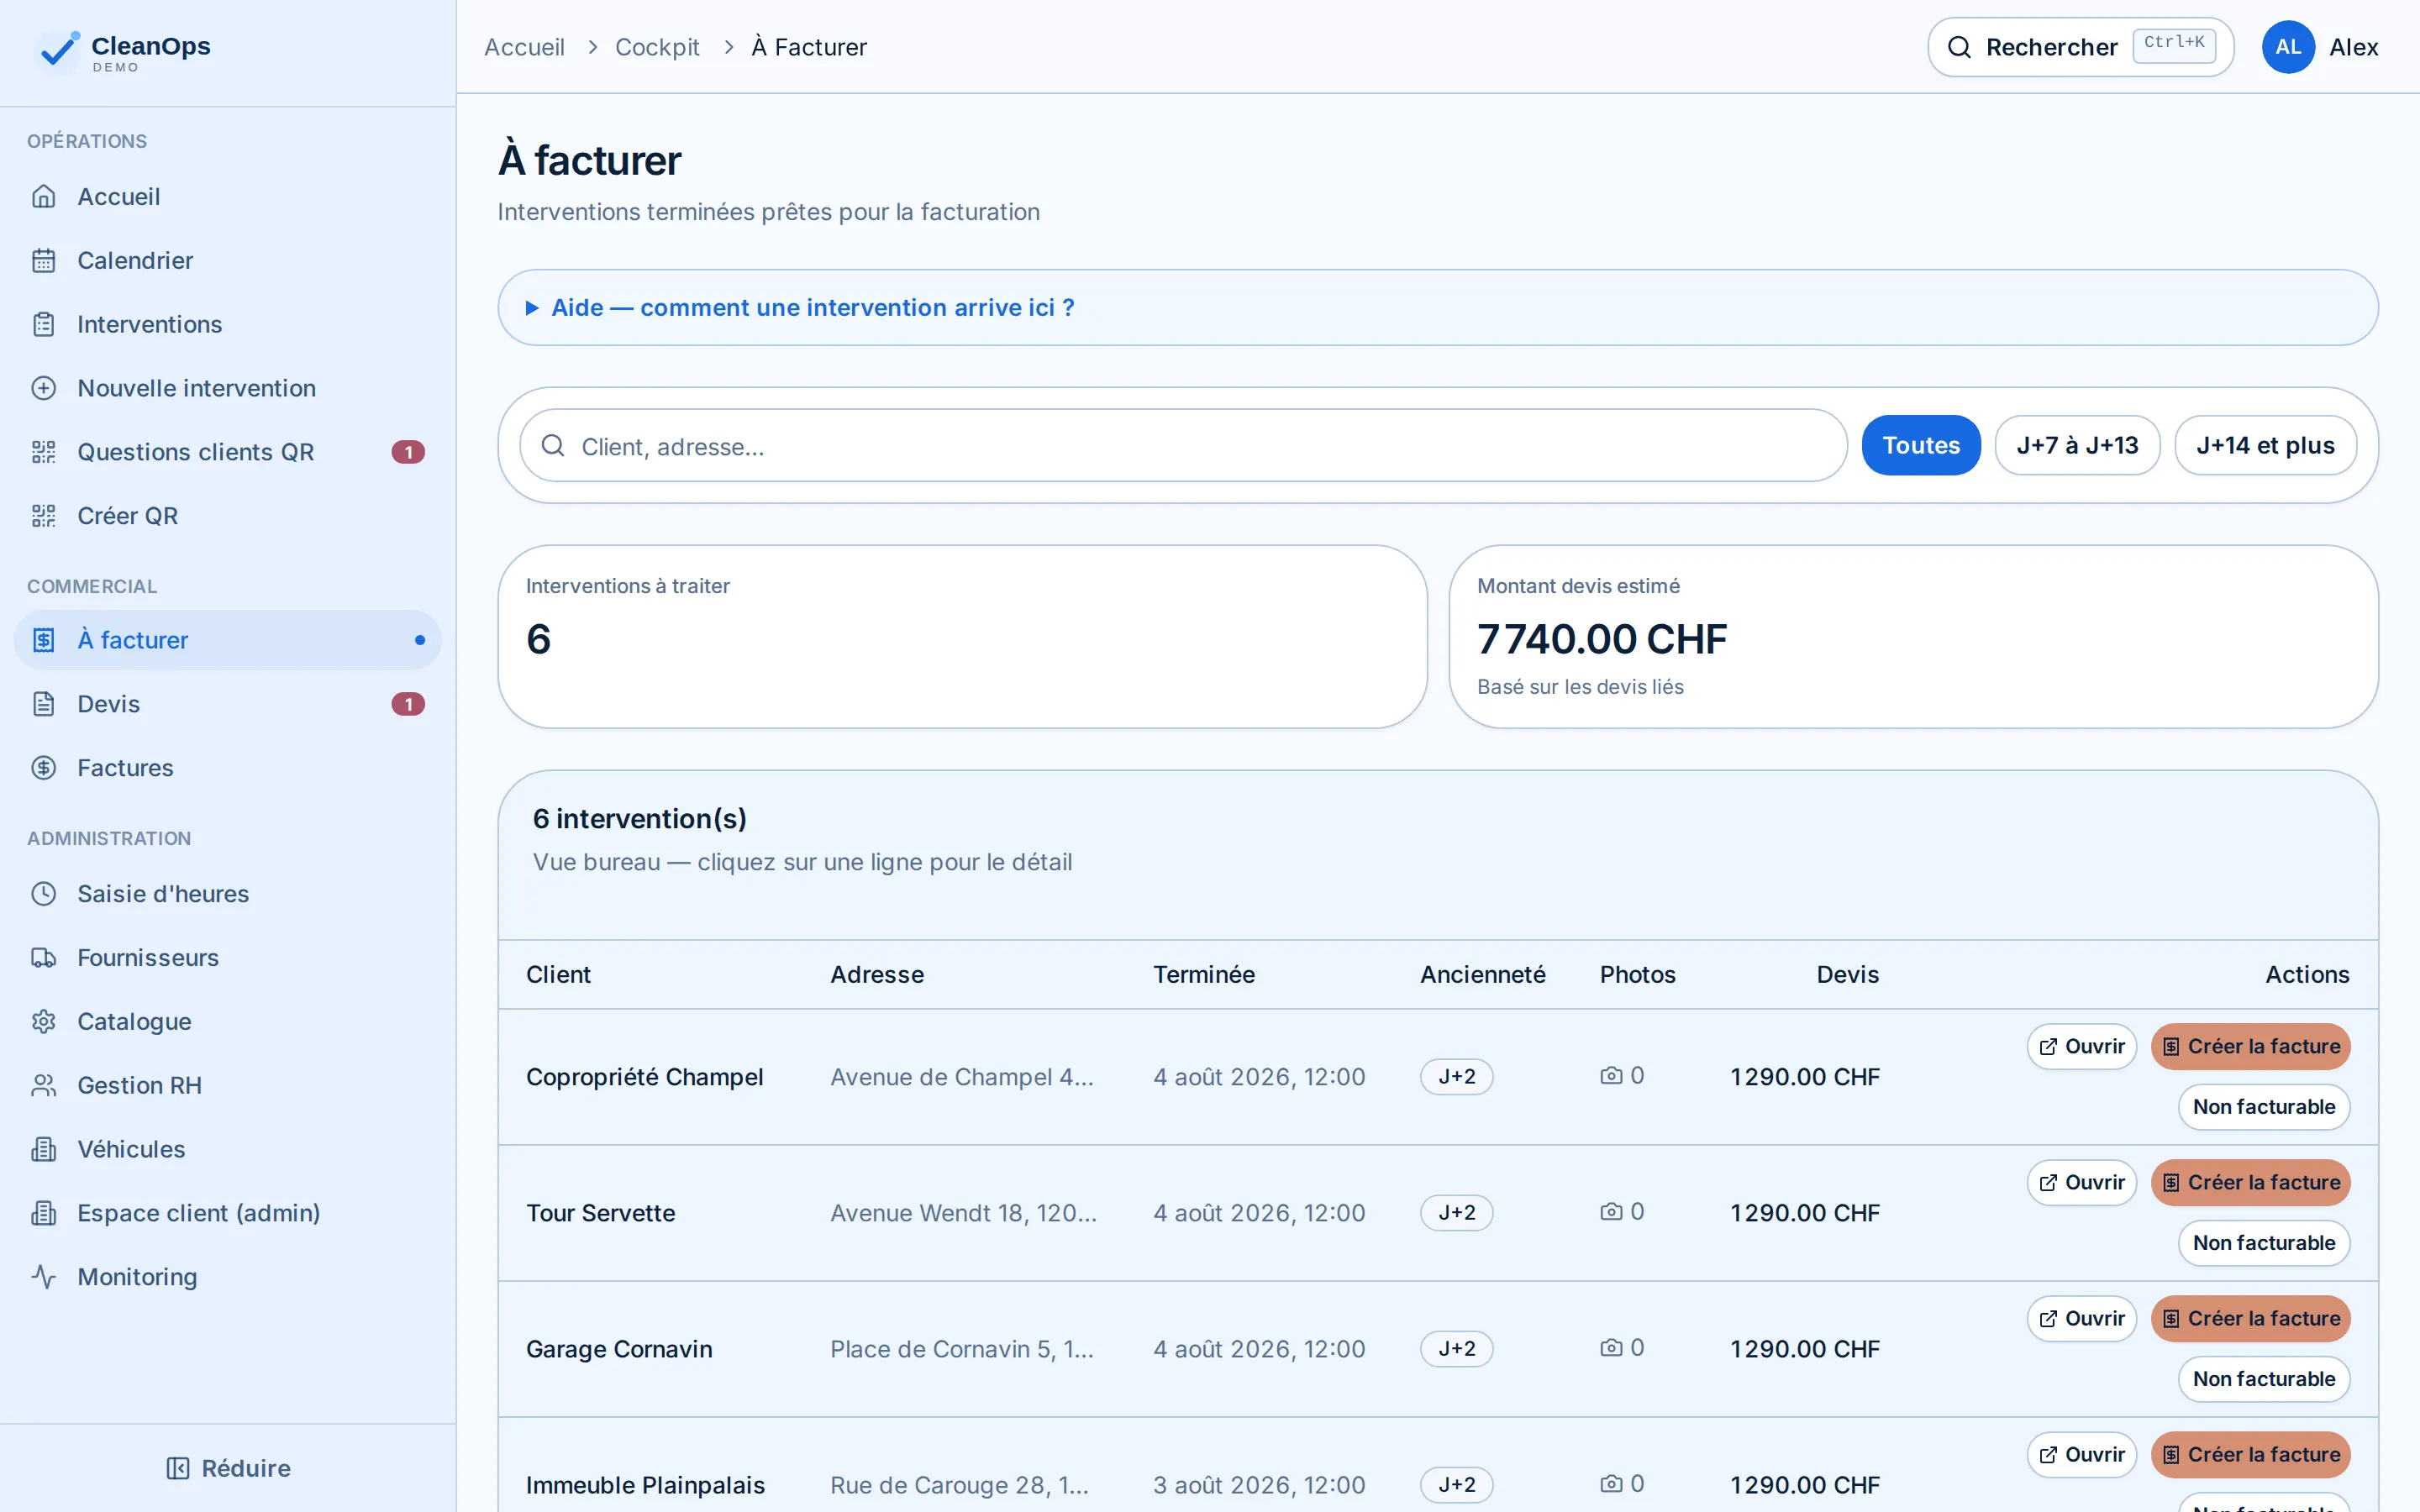Image resolution: width=2420 pixels, height=1512 pixels.
Task: Click the 7 740.00 CHF estimated amount
Action: [1601, 639]
